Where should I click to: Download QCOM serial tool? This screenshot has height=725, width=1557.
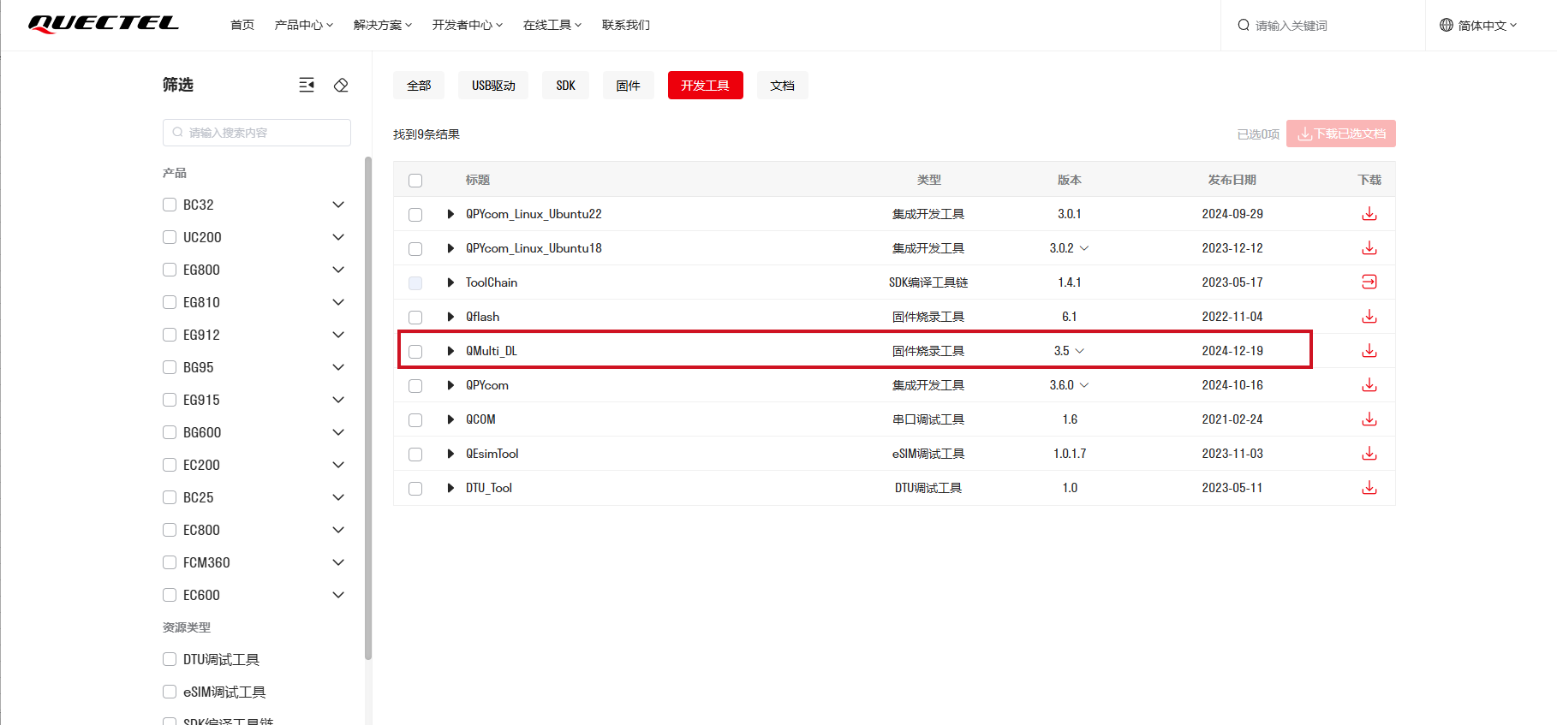pyautogui.click(x=1369, y=419)
